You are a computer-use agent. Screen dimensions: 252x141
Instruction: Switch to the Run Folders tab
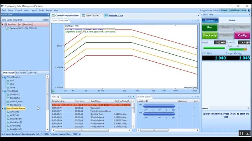tap(21, 73)
